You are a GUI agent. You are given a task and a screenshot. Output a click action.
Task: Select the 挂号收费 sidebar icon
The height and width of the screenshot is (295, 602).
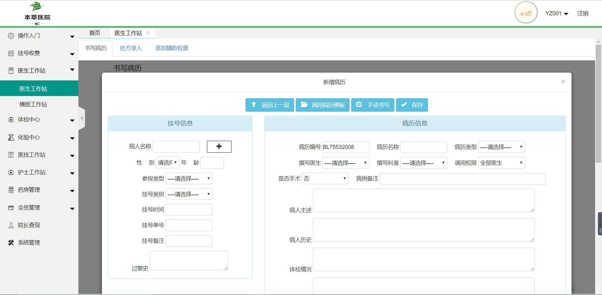(11, 53)
